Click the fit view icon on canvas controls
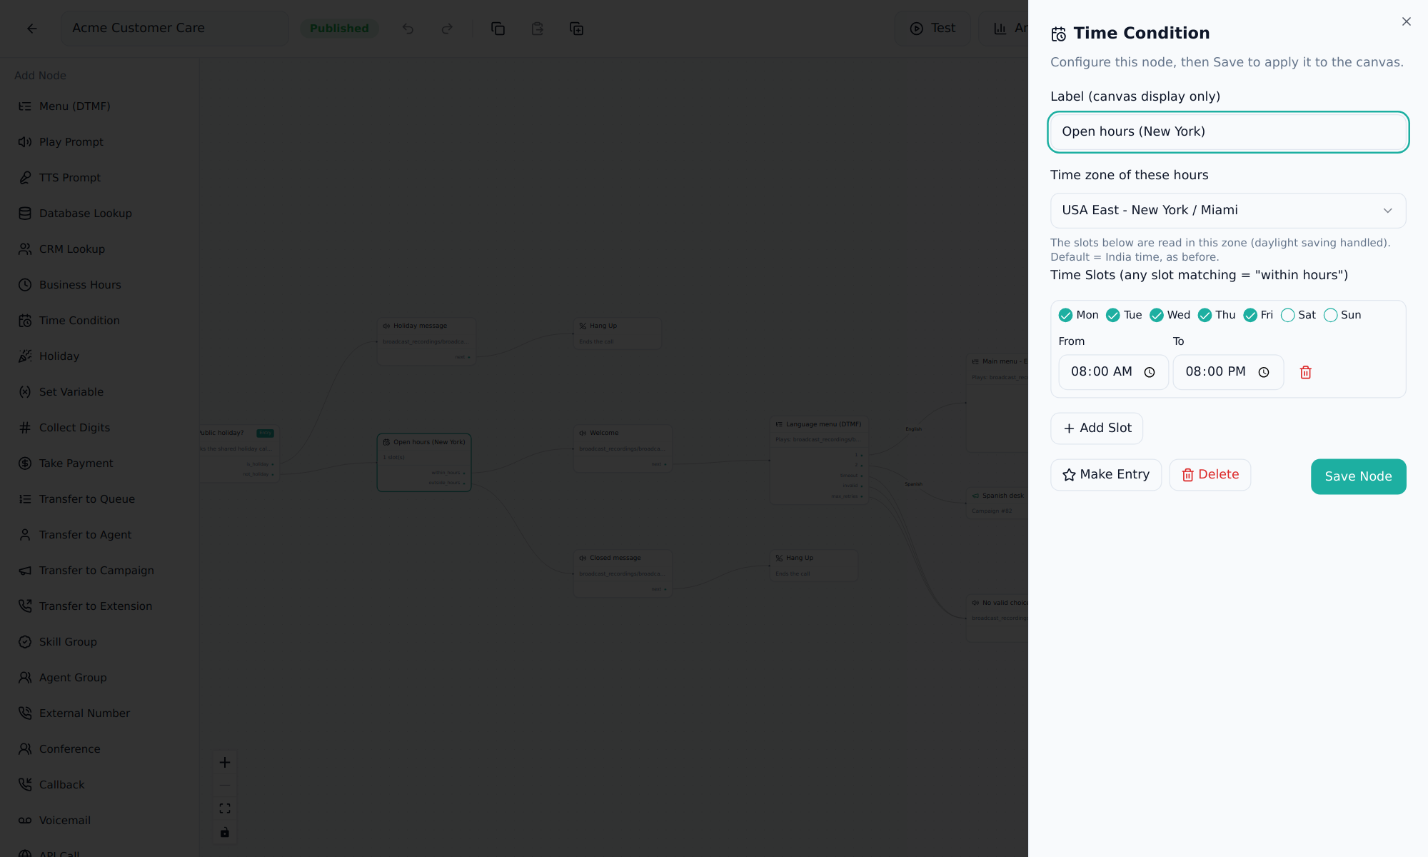Image resolution: width=1428 pixels, height=857 pixels. (225, 808)
